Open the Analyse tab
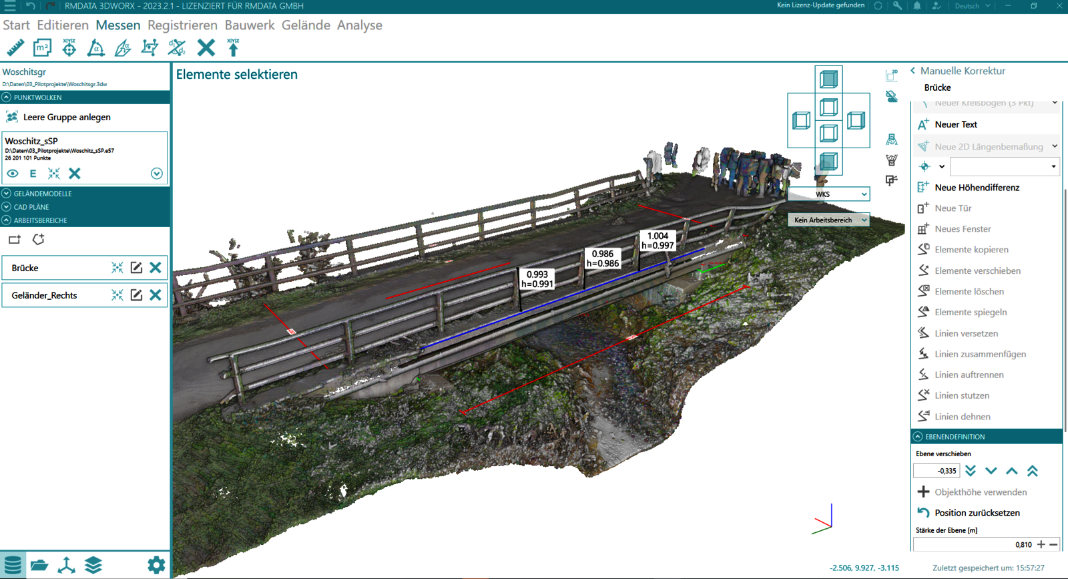Screen dimensions: 1068x579 click(360, 25)
